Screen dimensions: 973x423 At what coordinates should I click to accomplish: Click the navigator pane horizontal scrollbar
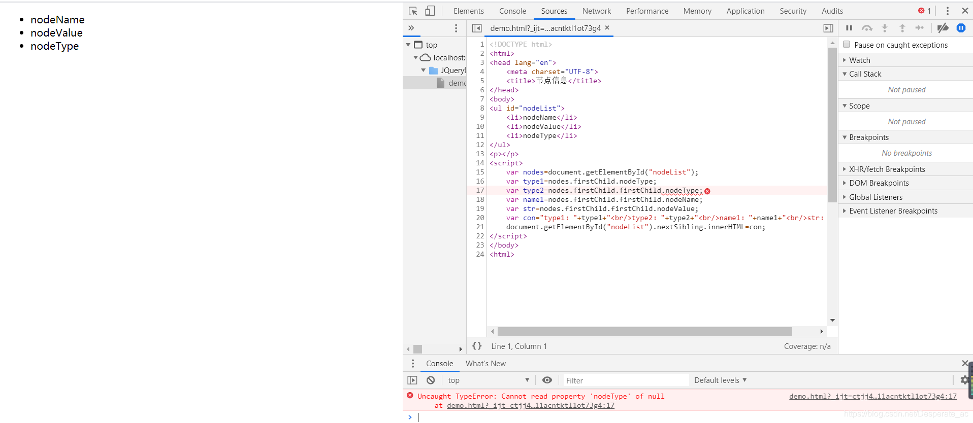417,349
